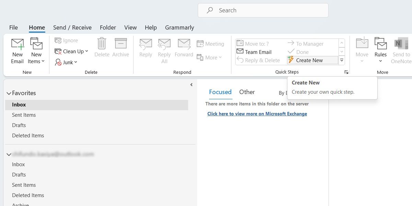Click the Microsoft Exchange link to view more

(x=257, y=113)
